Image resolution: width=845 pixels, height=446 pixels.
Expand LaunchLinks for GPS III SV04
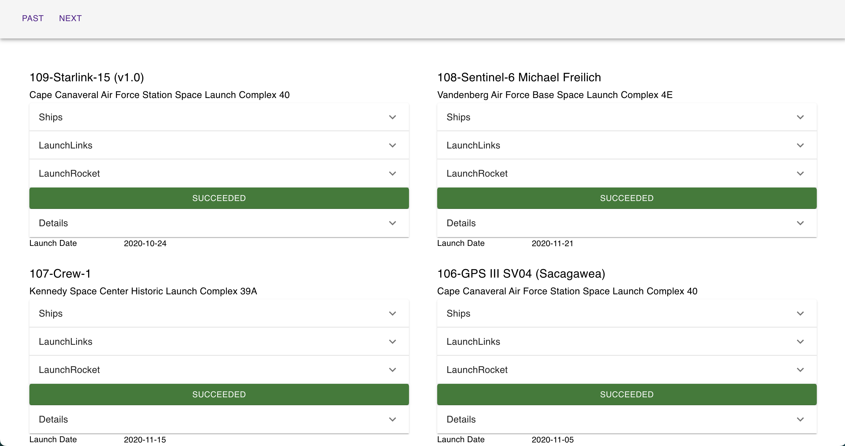point(626,342)
